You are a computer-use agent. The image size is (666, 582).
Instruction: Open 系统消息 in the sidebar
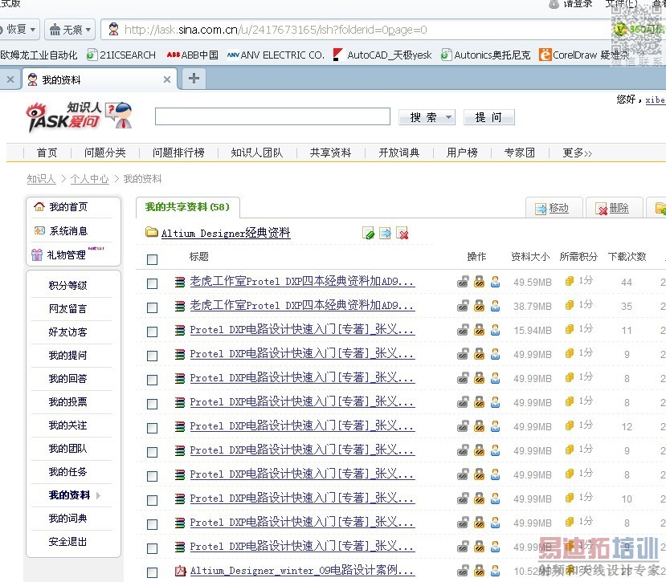[x=69, y=231]
